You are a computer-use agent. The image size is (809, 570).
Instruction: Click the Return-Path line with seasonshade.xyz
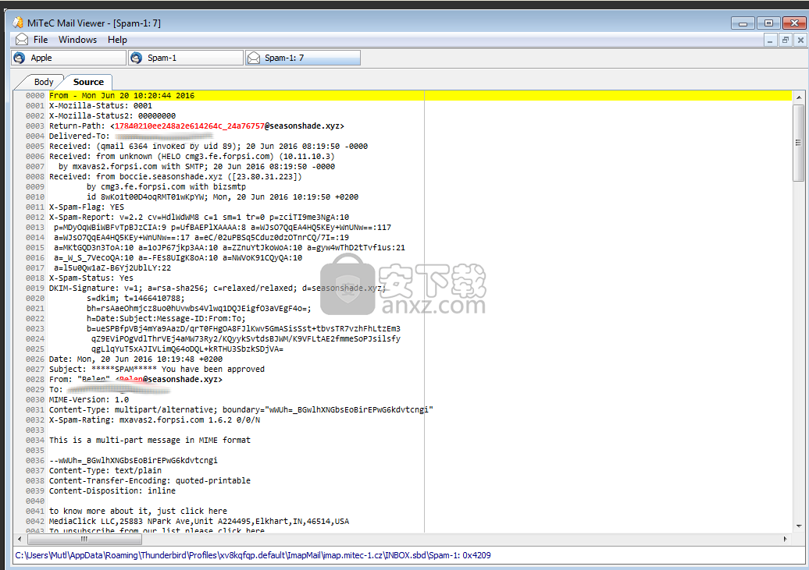pyautogui.click(x=197, y=126)
